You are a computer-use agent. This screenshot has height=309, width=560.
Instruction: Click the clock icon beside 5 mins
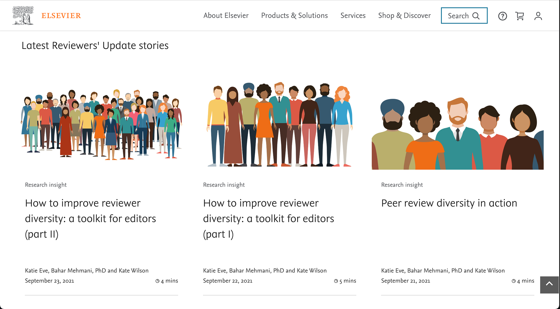[336, 281]
